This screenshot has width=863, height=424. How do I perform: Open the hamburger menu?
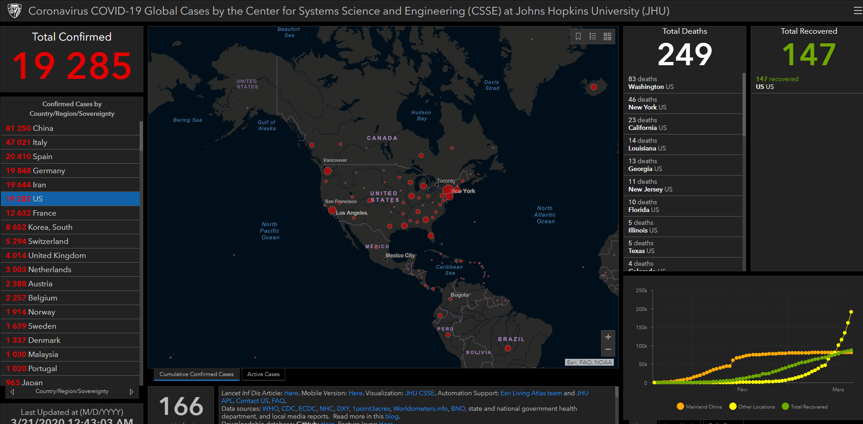(857, 10)
